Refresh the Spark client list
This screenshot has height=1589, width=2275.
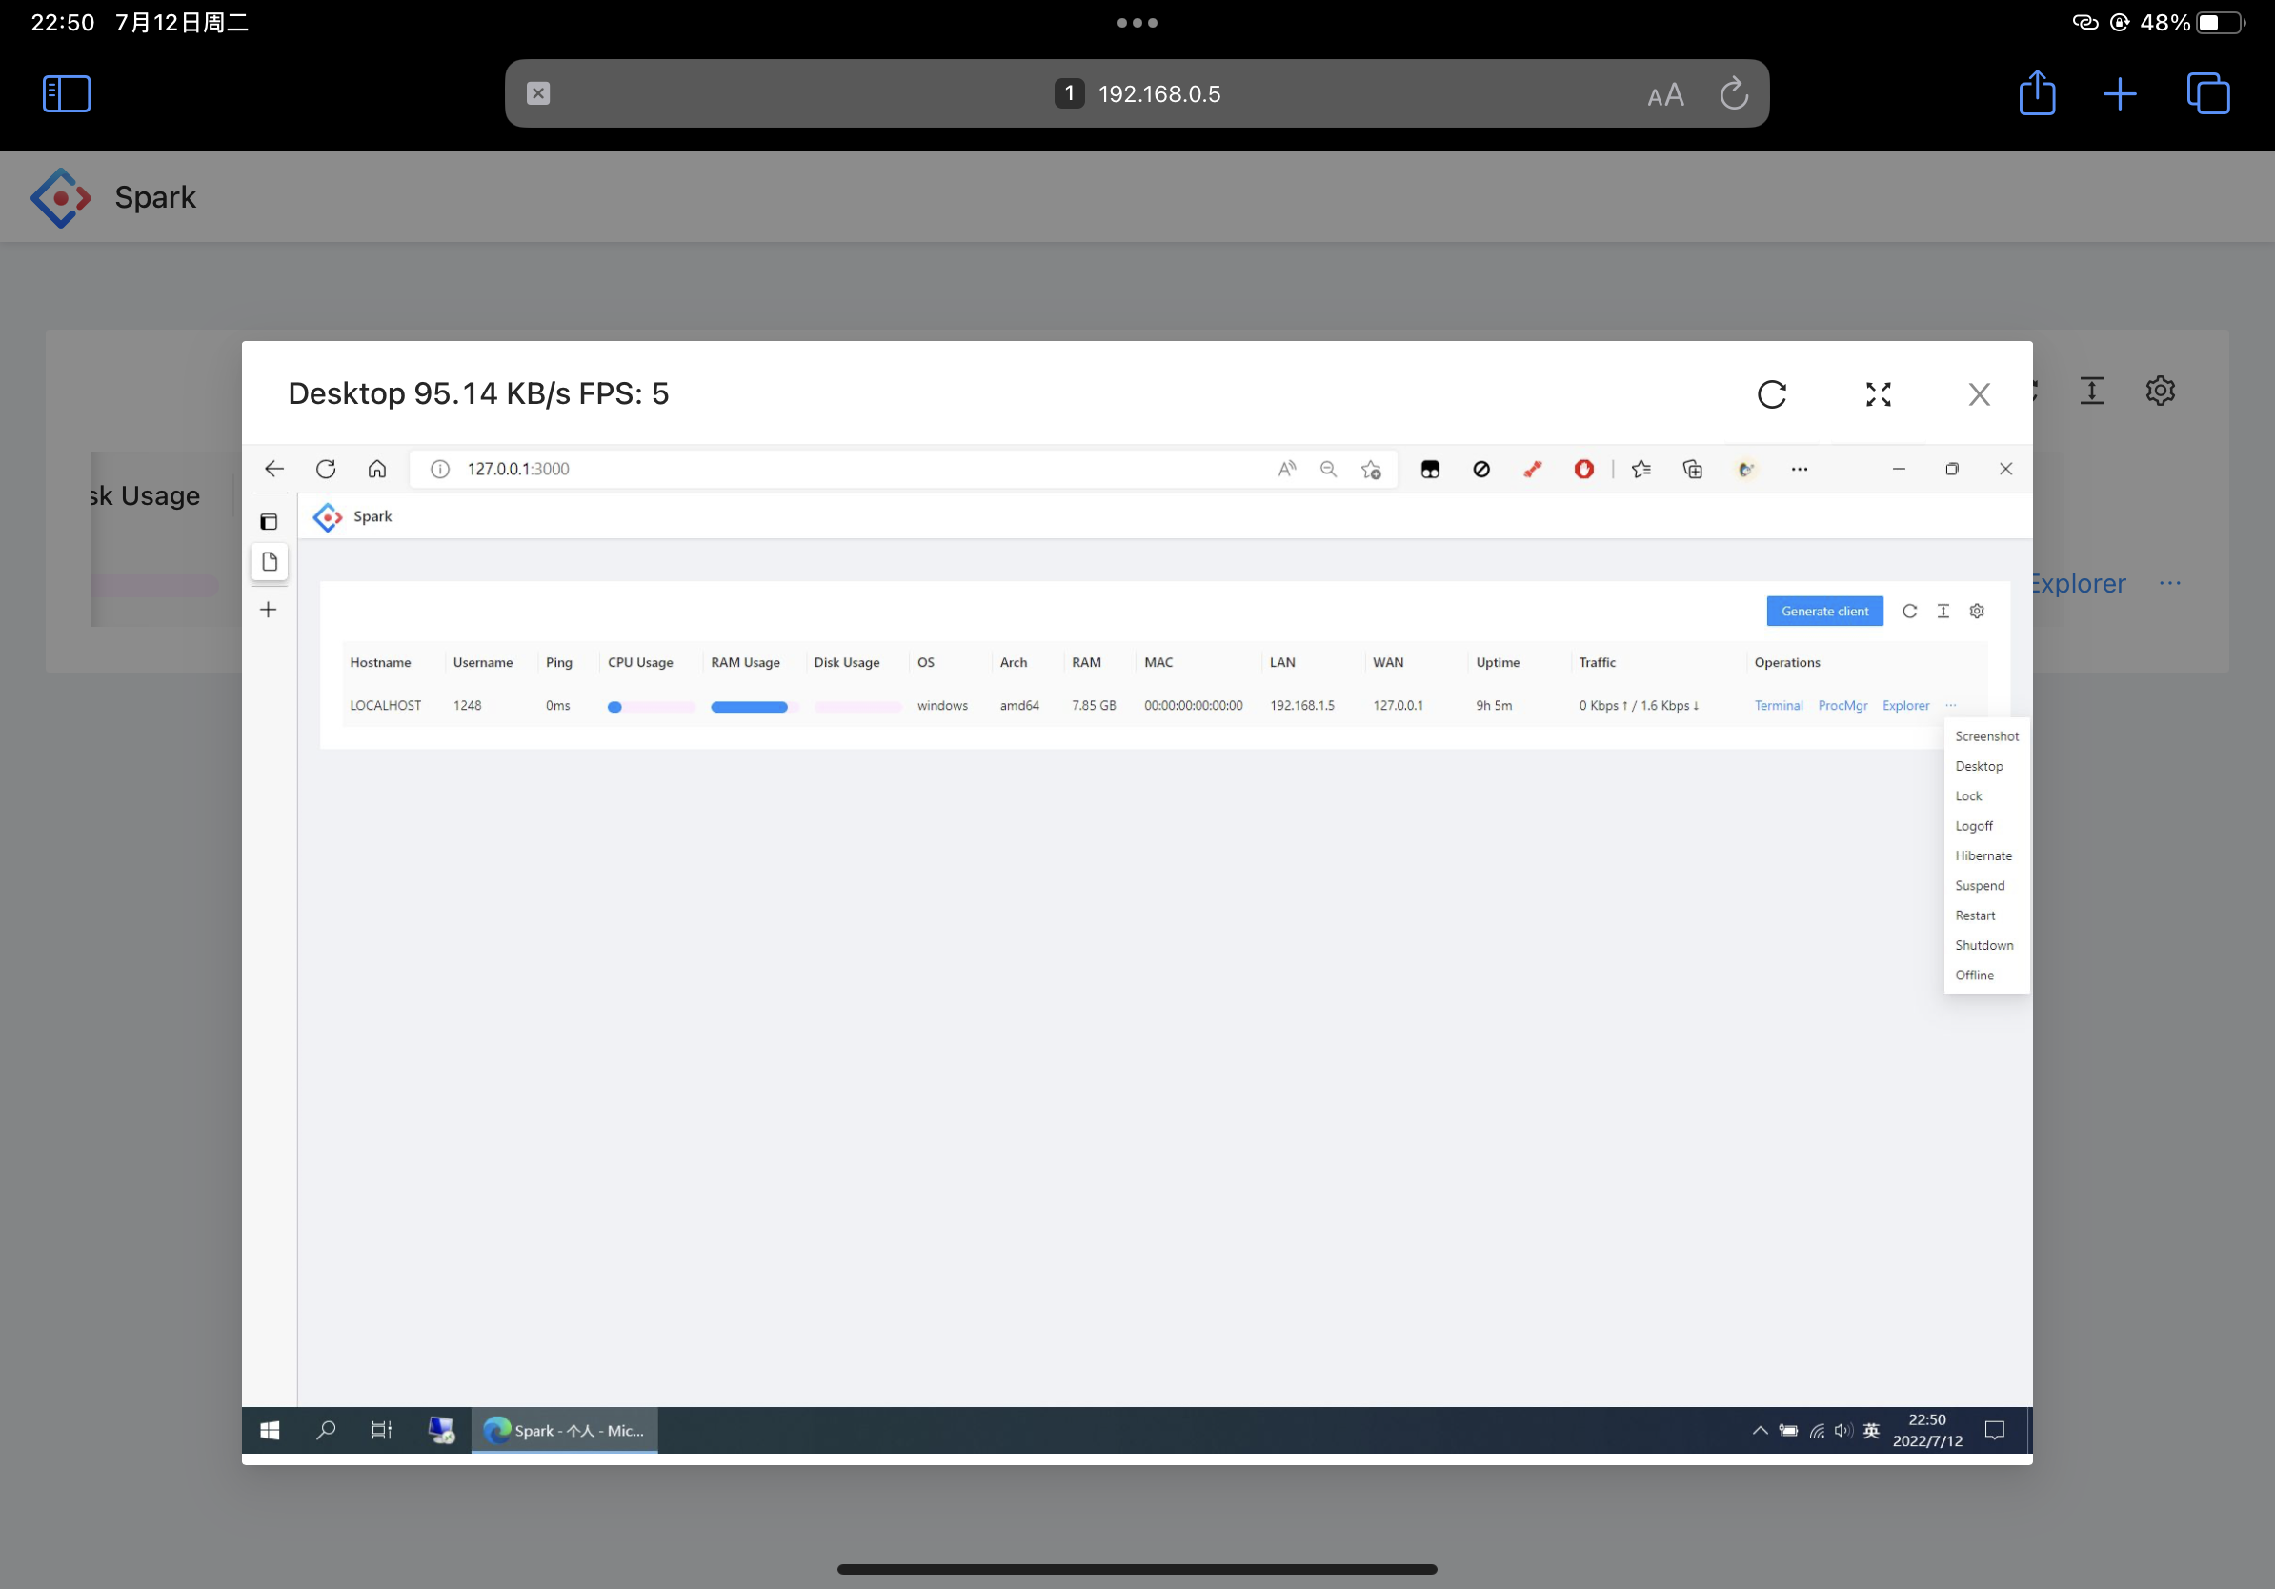pos(1909,611)
